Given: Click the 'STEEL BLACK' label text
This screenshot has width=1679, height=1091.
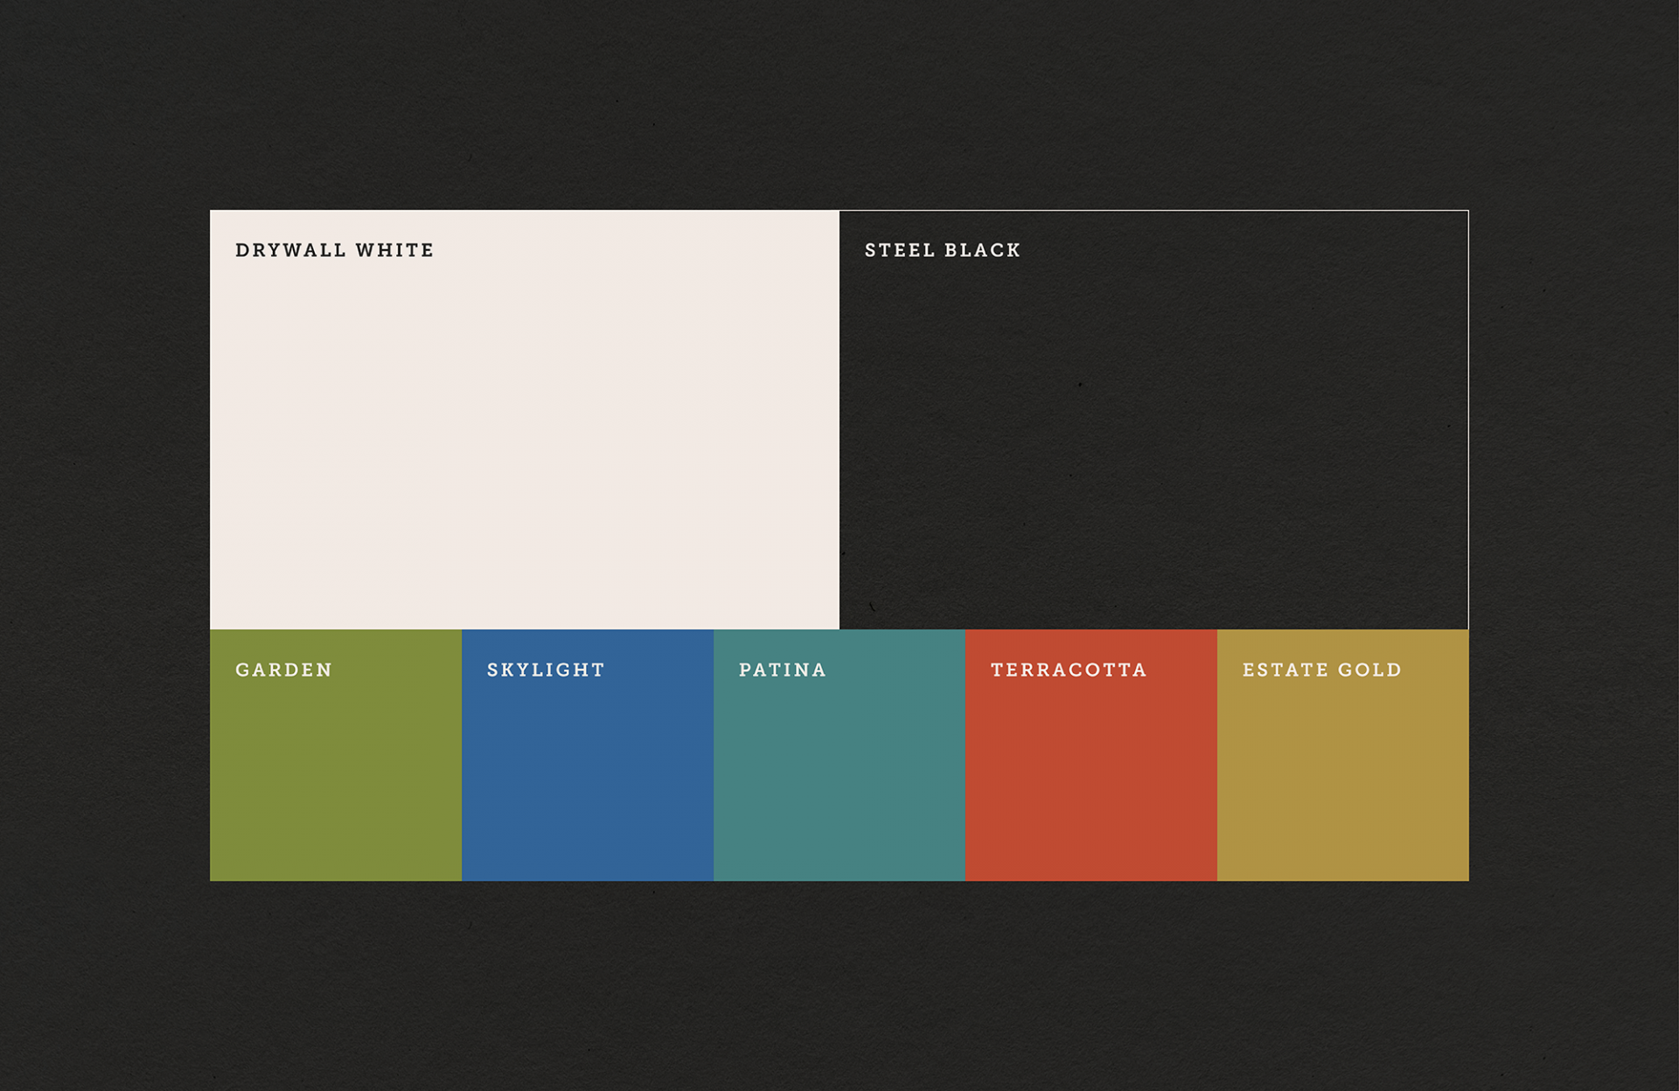Looking at the screenshot, I should pyautogui.click(x=943, y=250).
